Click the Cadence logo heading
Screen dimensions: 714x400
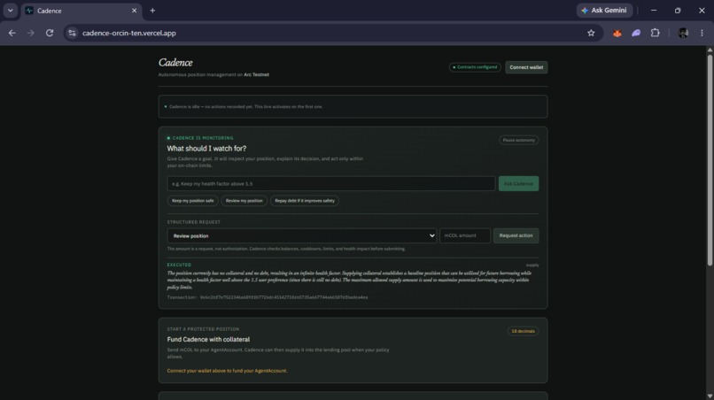coord(175,62)
